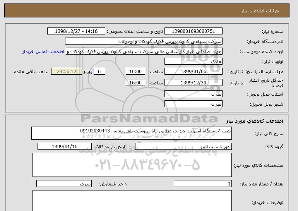Select the request number field 1298001093000751
This screenshot has height=211, width=298.
[x=193, y=31]
